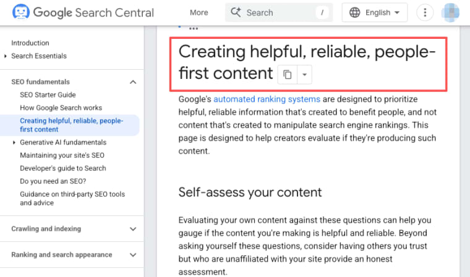Click the globe language icon
The width and height of the screenshot is (470, 277).
pos(354,12)
